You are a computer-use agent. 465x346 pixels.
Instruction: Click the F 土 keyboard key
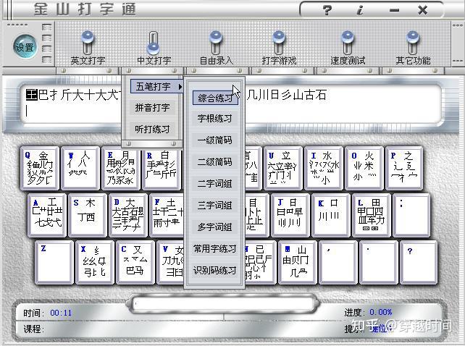[167, 215]
